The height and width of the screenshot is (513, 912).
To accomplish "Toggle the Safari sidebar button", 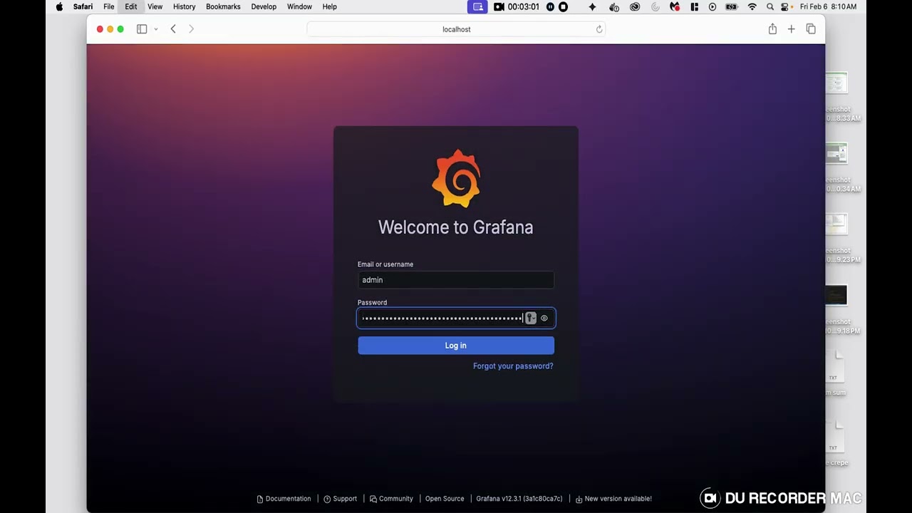I will (142, 29).
